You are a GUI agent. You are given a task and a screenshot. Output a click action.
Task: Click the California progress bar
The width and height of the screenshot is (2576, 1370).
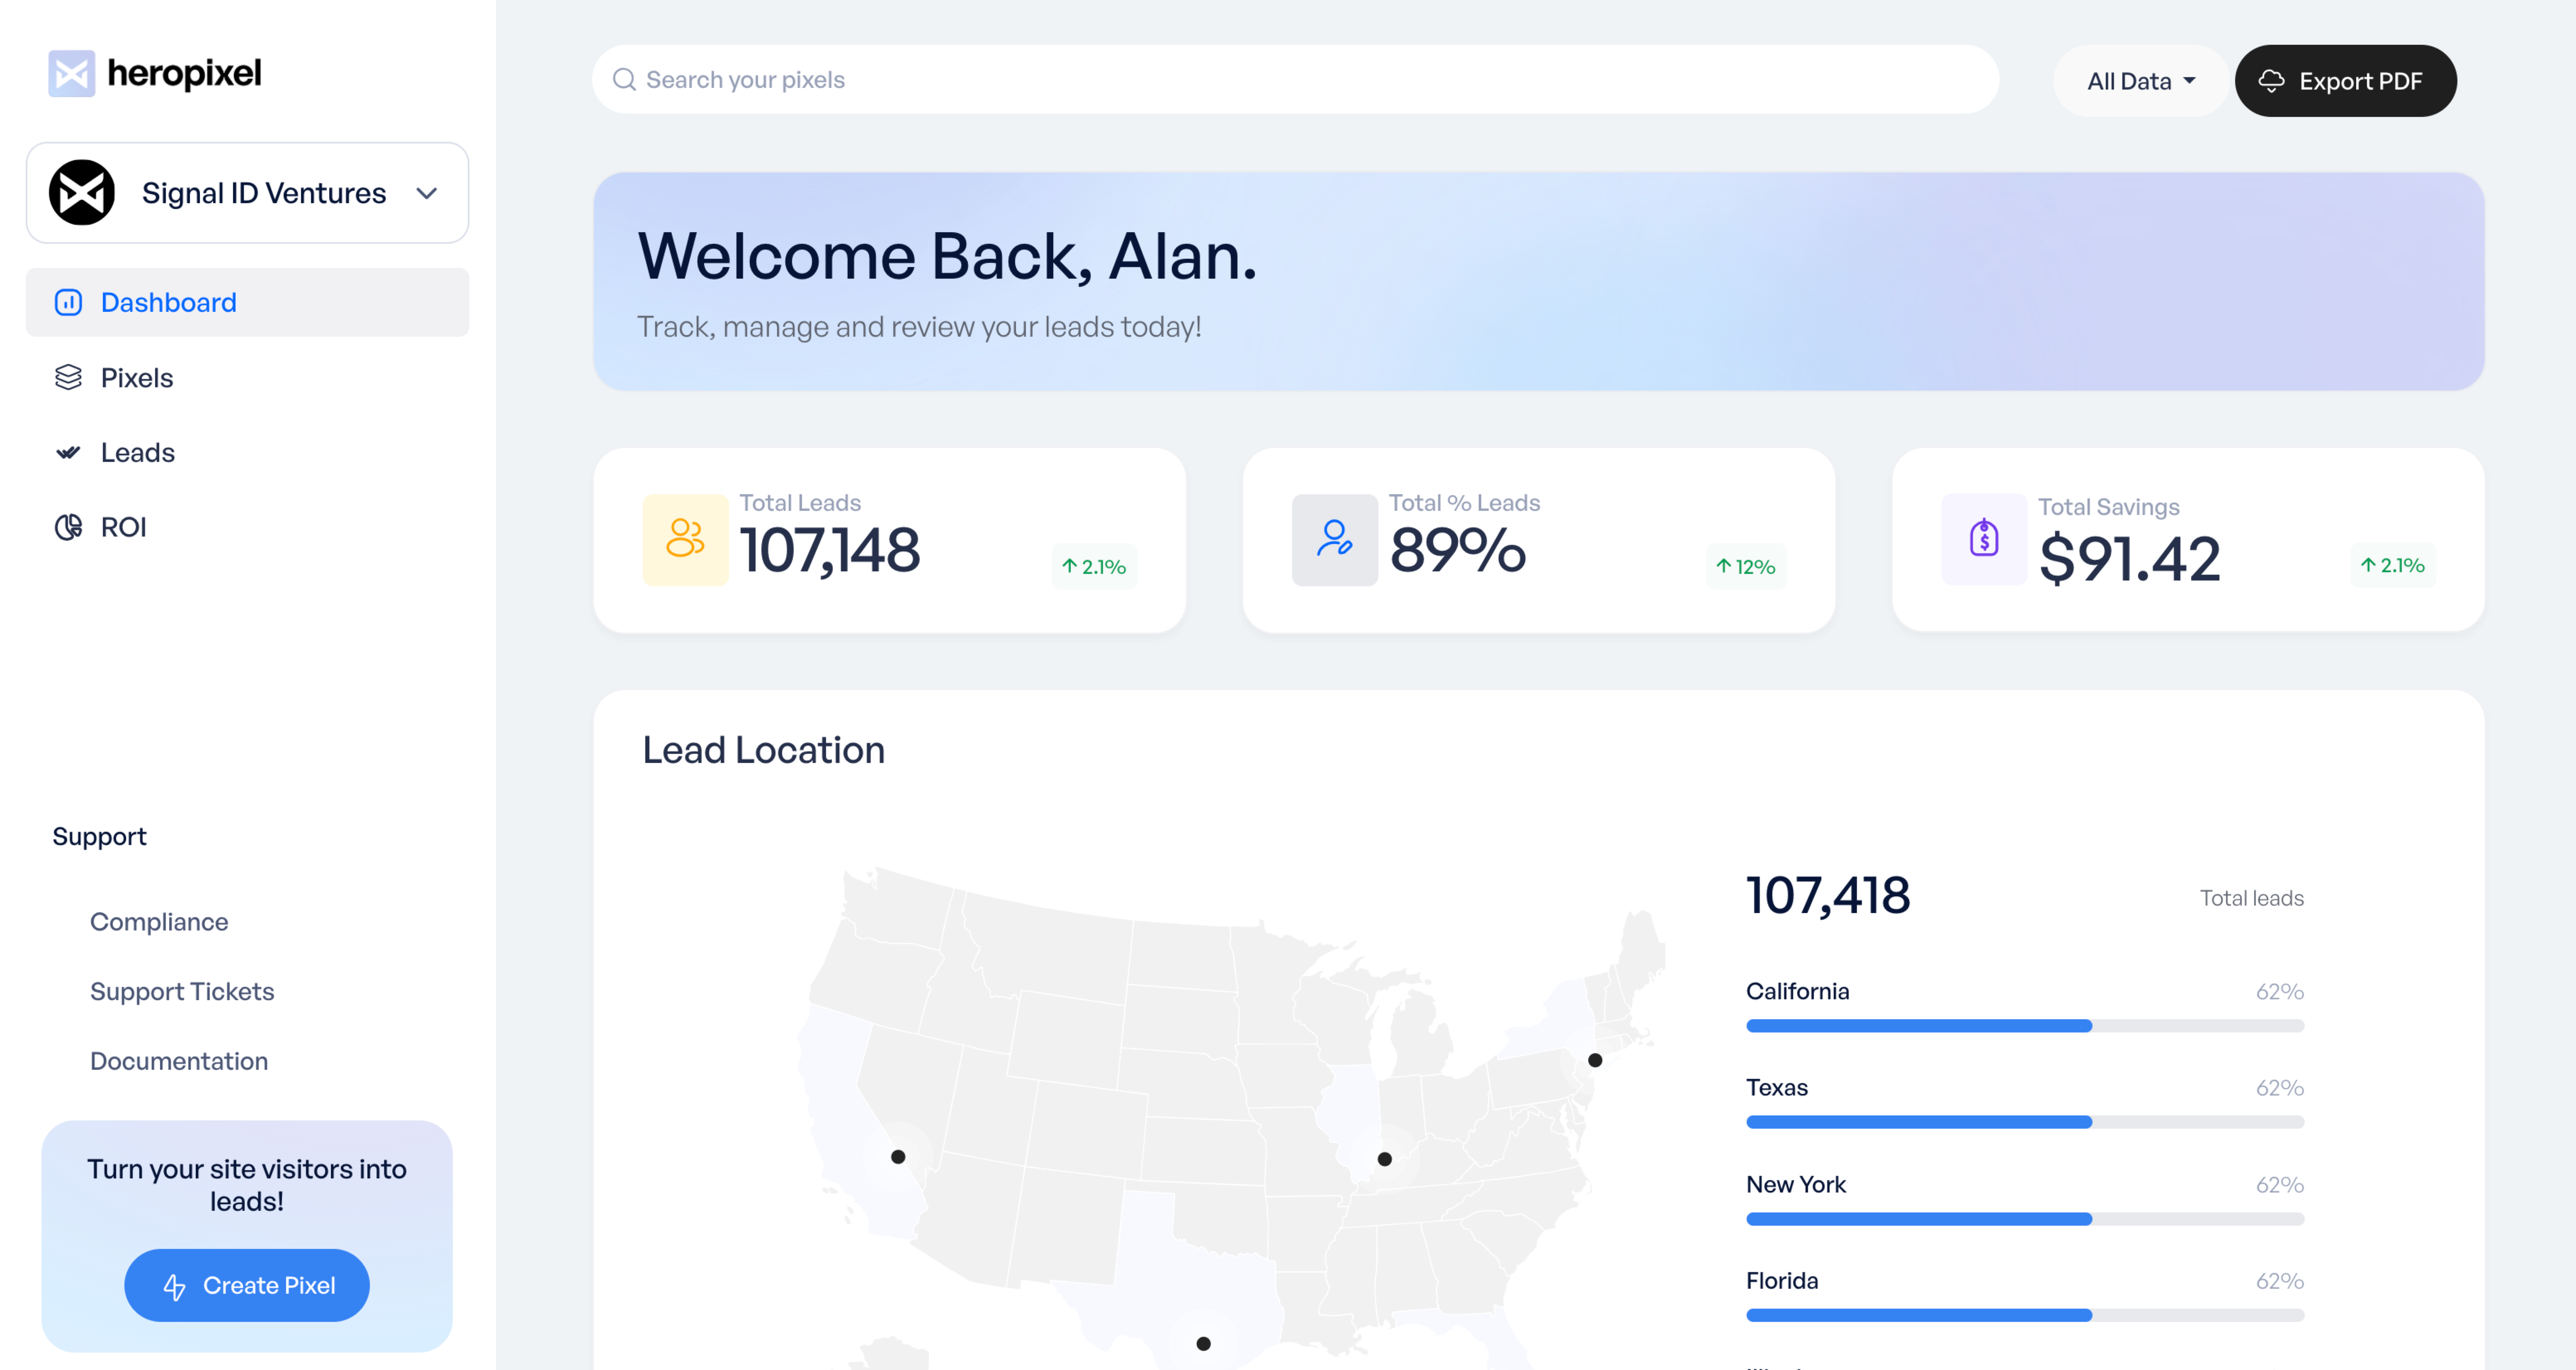[x=2025, y=1026]
